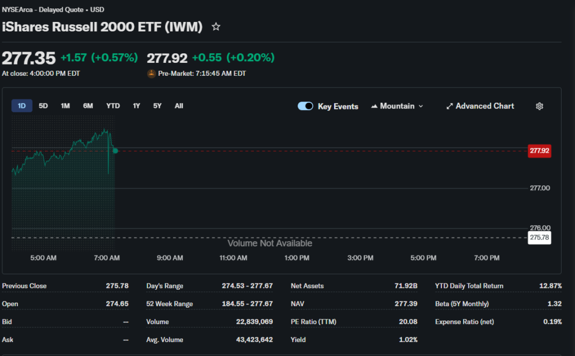View the 5Y chart range
The width and height of the screenshot is (575, 356).
pos(157,106)
